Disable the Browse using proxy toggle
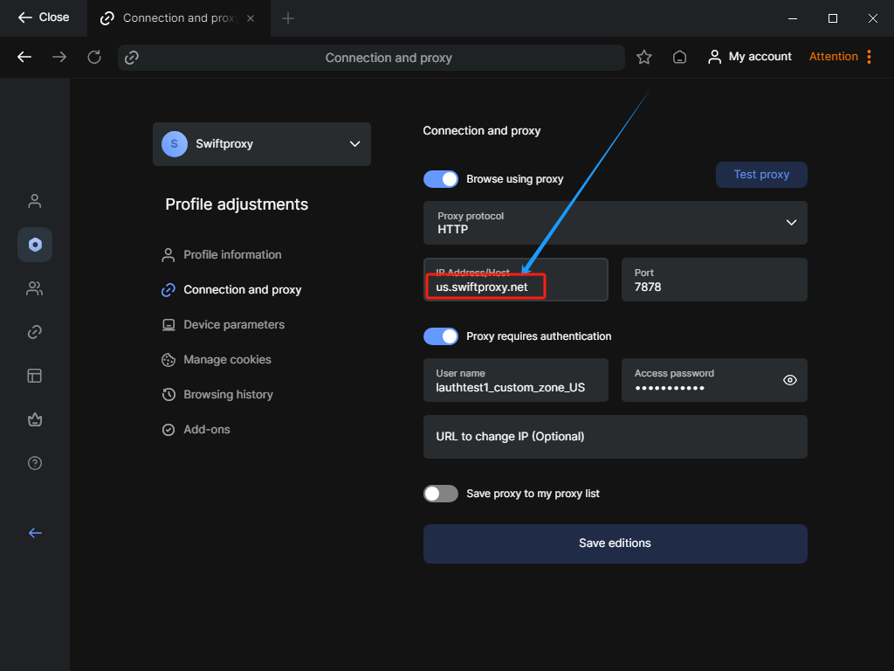The width and height of the screenshot is (894, 671). pos(441,179)
